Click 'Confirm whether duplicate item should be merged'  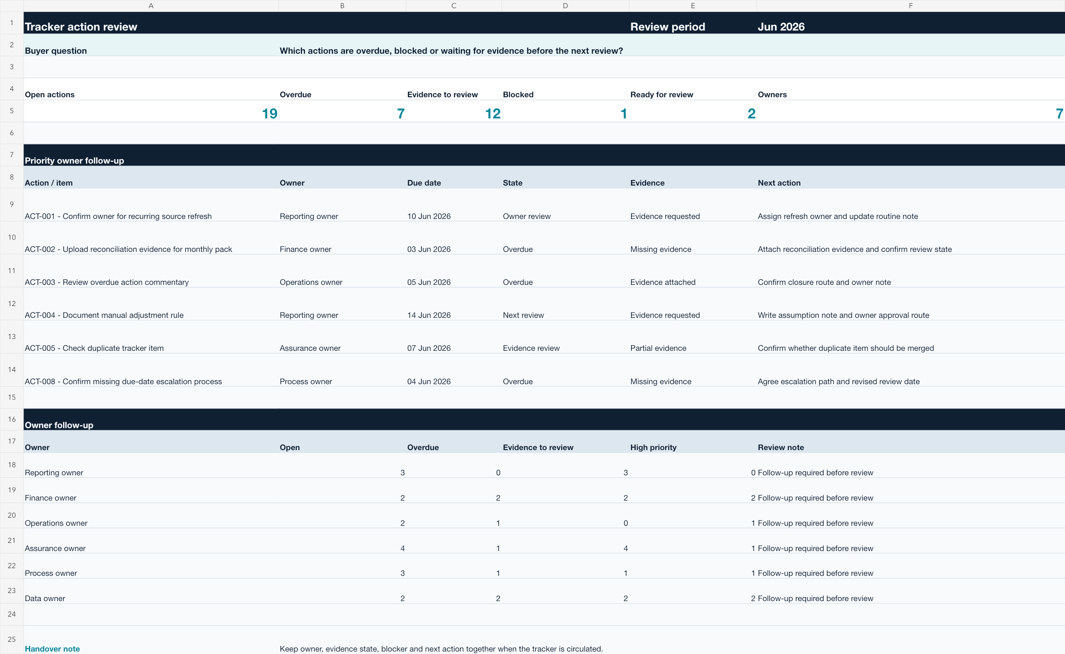[846, 348]
